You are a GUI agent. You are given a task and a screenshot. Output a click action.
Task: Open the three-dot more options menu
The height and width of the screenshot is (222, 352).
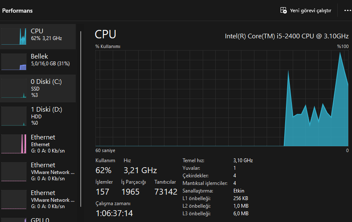click(x=347, y=10)
